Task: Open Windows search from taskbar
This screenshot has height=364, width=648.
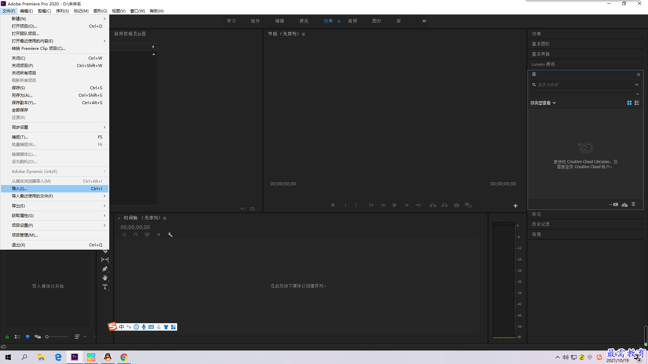Action: click(x=24, y=357)
